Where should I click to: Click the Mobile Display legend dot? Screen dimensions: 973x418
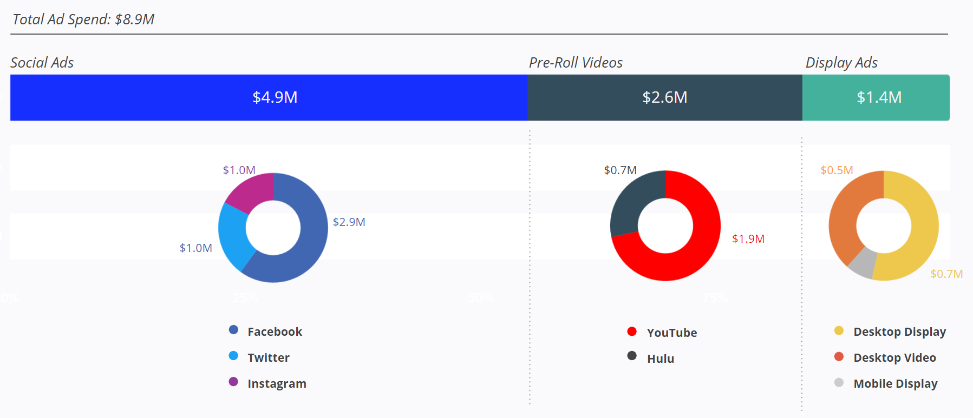tap(839, 383)
